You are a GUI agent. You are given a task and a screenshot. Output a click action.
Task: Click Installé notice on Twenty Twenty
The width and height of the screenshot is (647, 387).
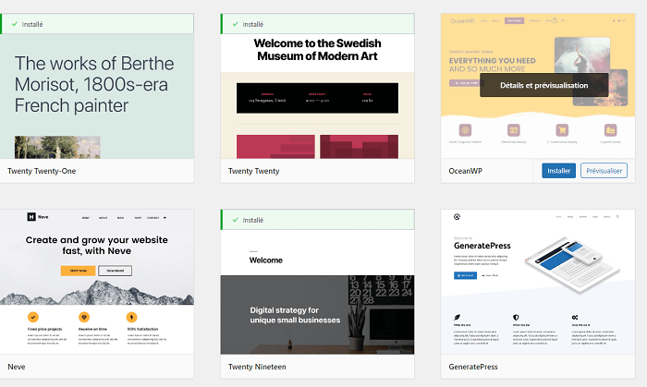click(x=317, y=24)
